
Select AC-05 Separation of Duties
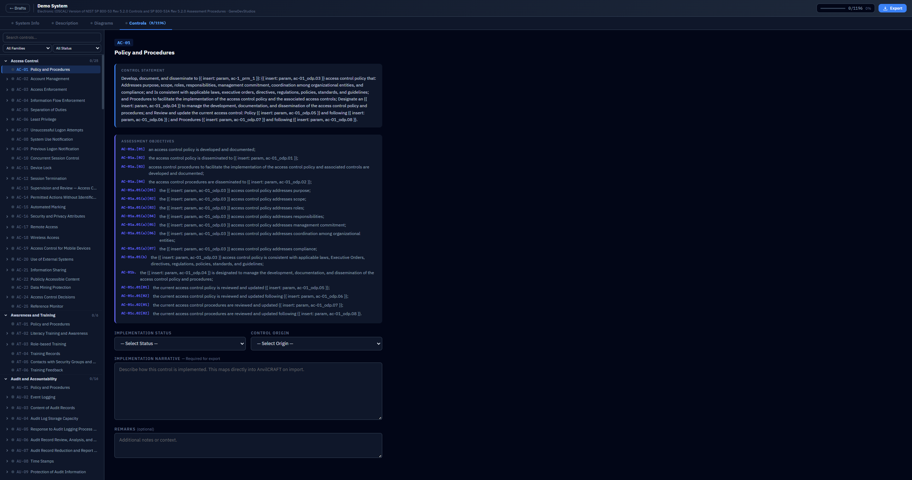tap(51, 110)
